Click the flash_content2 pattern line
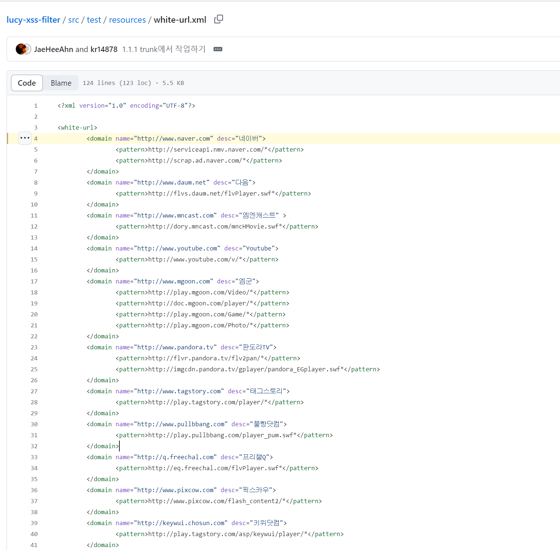Image resolution: width=560 pixels, height=550 pixels. tap(219, 501)
